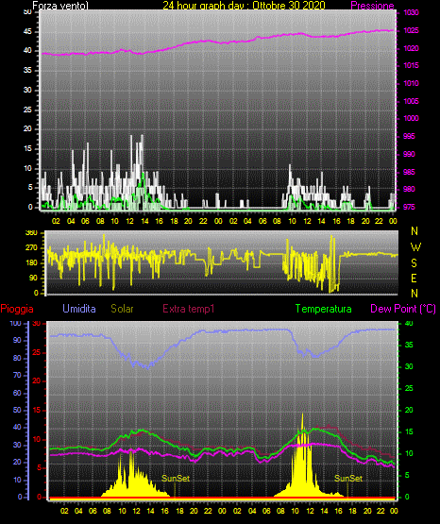Click the 40 temperature axis value
Viewport: 440px width, 524px height.
click(x=409, y=323)
